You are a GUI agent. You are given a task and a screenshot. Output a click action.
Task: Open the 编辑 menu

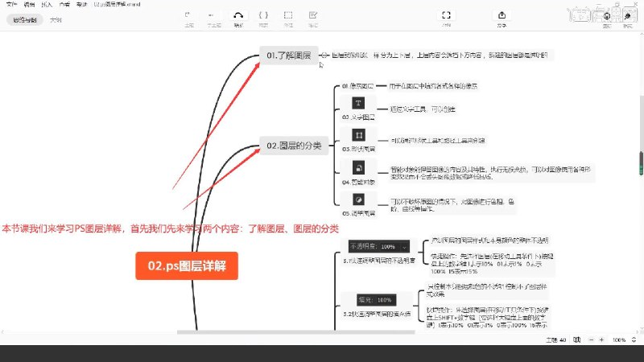pyautogui.click(x=29, y=4)
